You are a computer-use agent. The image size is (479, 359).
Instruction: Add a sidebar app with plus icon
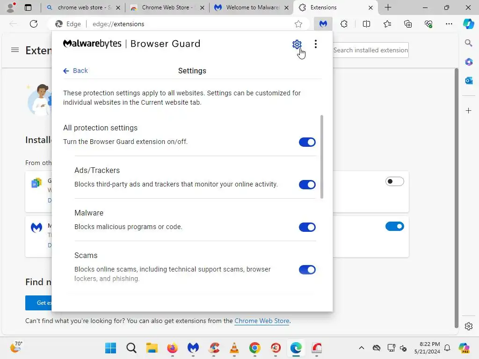469,110
